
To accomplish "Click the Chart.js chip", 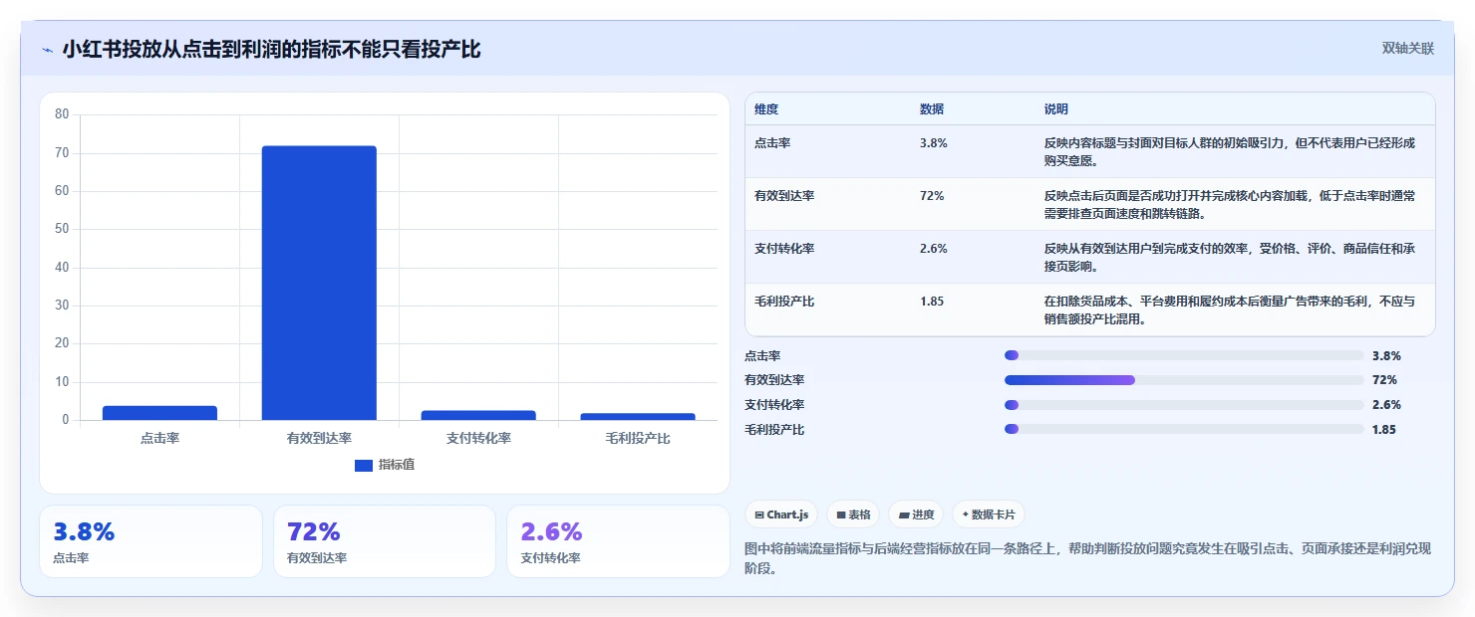I will pos(781,514).
